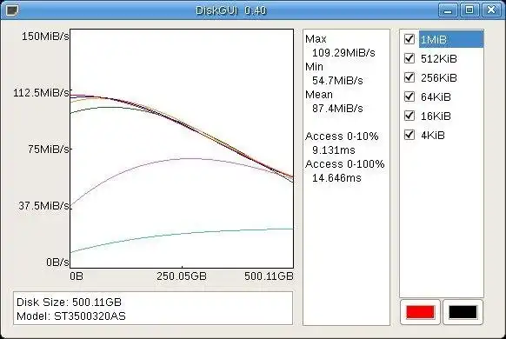Click the Model: ST3500320AS text
This screenshot has height=339, width=506.
[x=71, y=316]
